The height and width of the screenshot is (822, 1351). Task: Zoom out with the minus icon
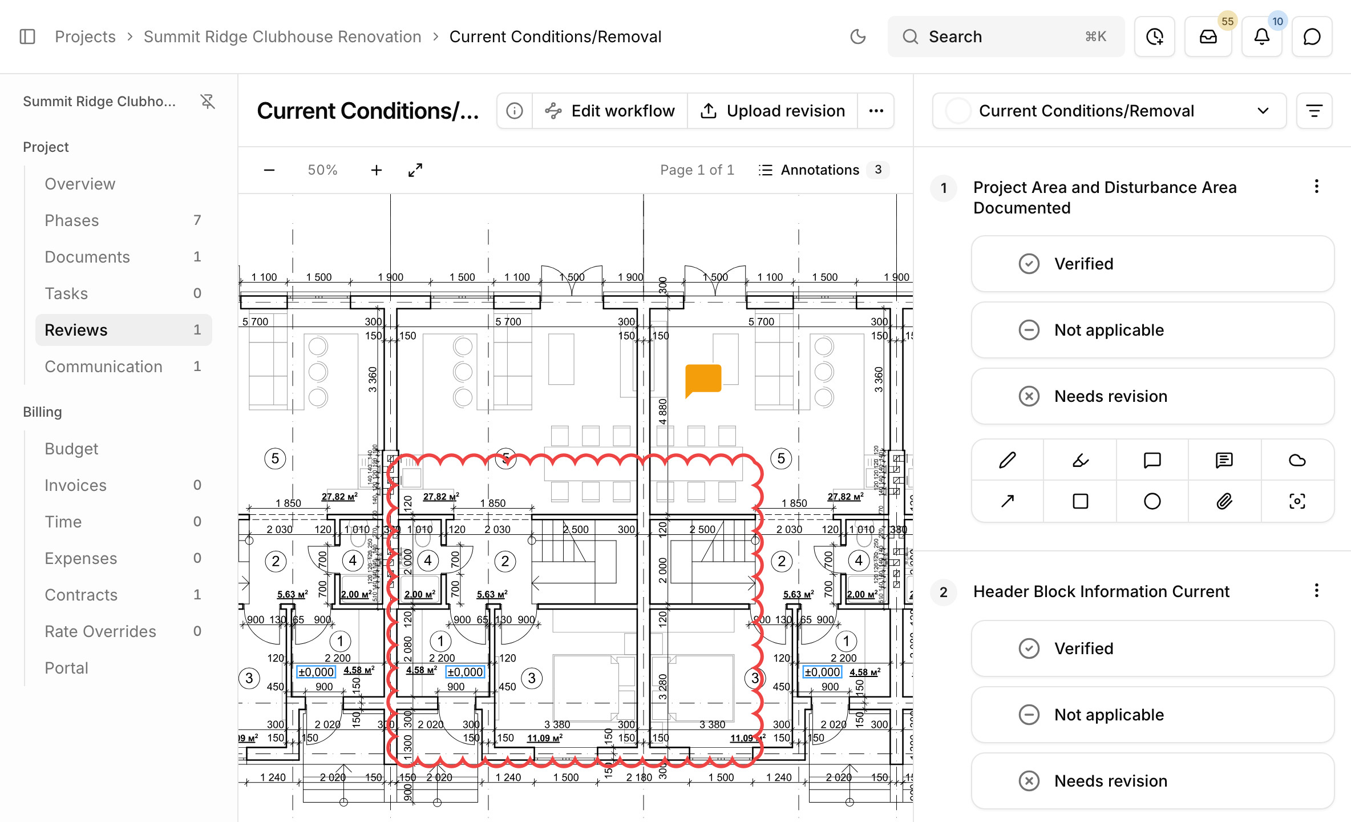(269, 170)
